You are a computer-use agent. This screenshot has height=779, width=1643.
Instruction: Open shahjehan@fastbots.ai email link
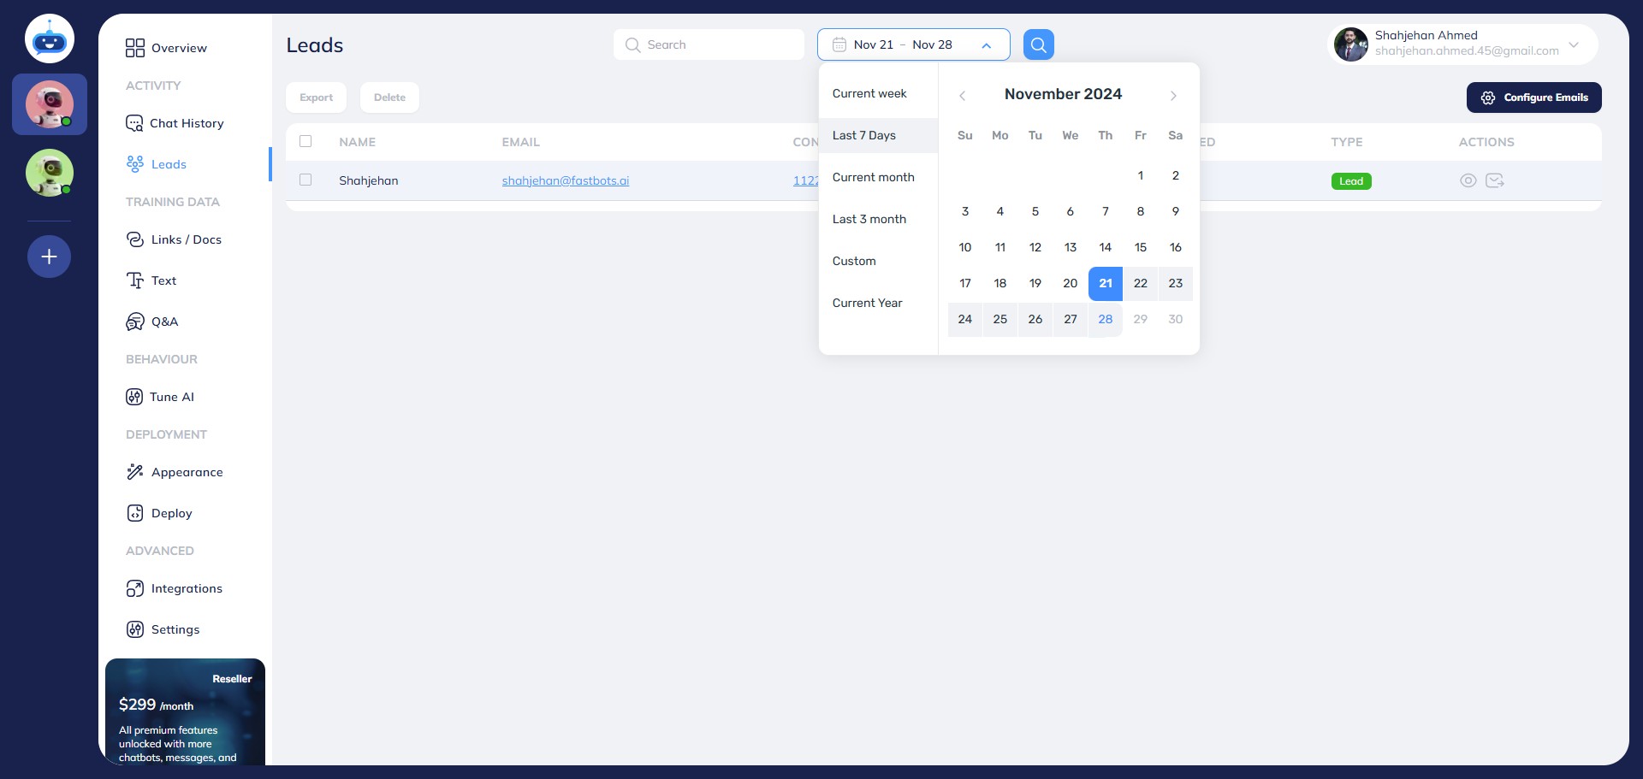pyautogui.click(x=566, y=180)
